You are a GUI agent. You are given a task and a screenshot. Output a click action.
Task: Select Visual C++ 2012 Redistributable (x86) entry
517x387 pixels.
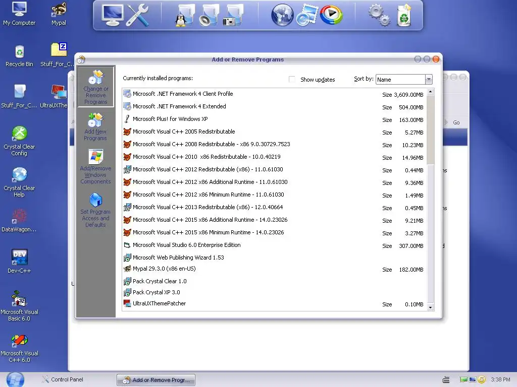274,169
